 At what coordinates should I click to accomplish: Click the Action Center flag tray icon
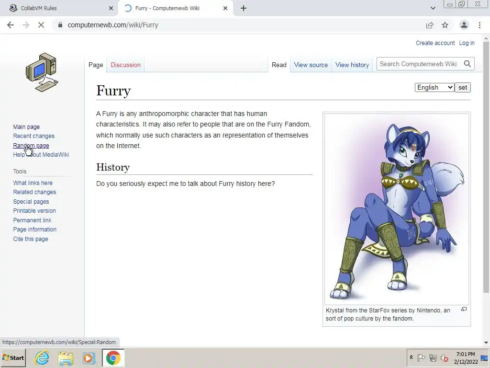click(x=421, y=357)
